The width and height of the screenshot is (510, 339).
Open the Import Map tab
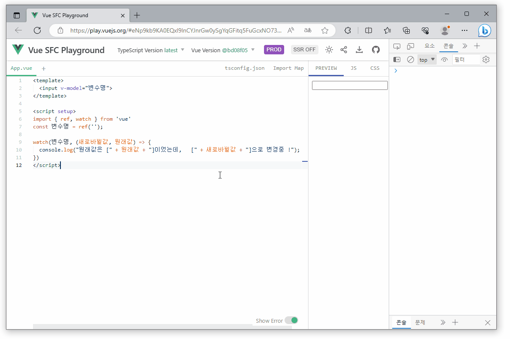click(x=288, y=68)
